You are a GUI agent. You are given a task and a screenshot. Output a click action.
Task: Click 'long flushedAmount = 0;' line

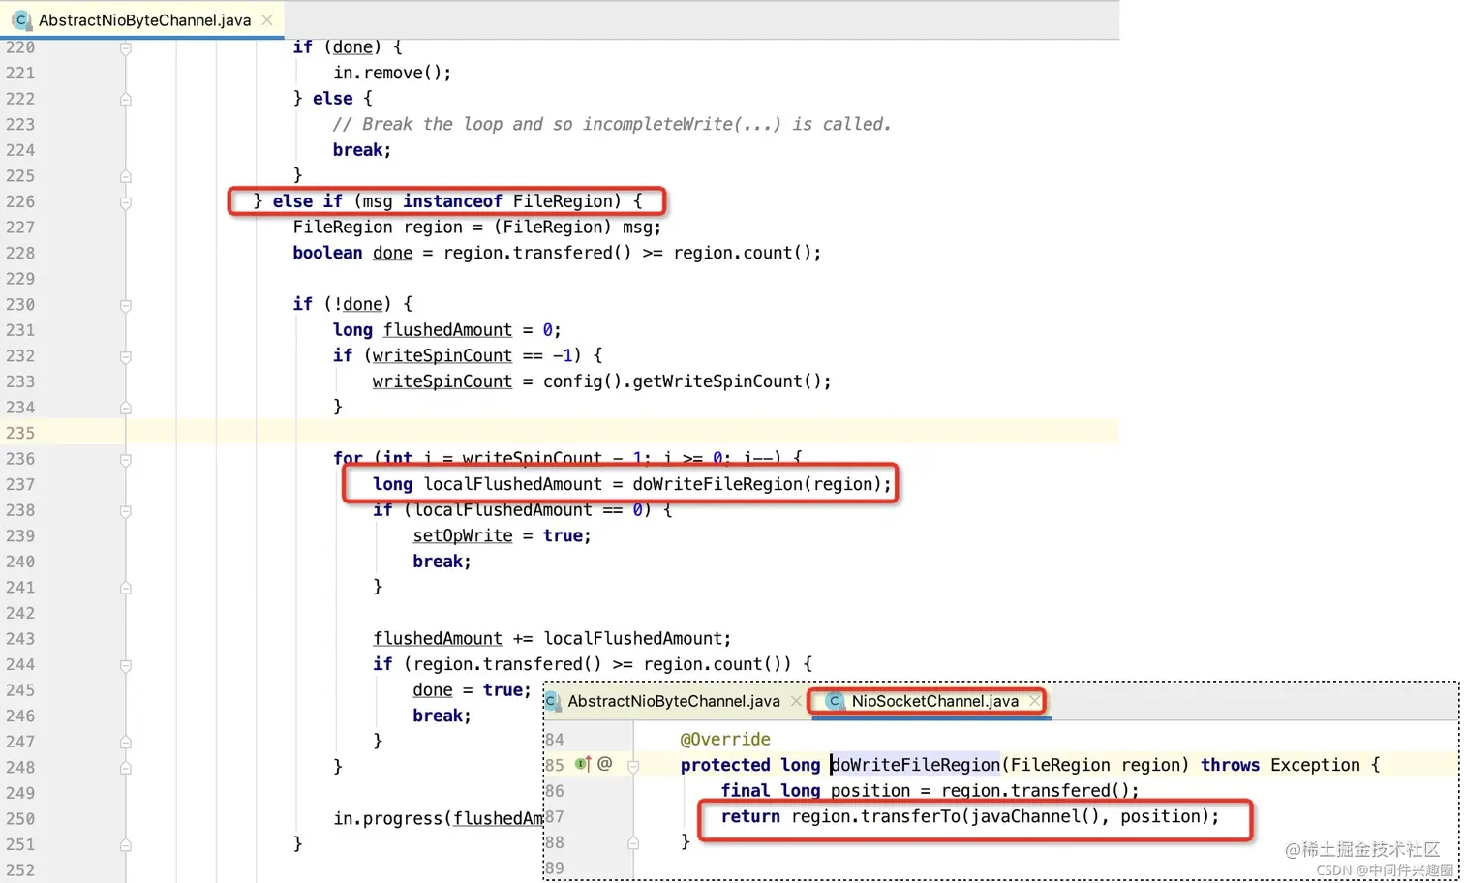[447, 330]
